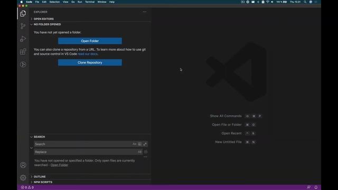Open the File menu
Screen dimensions: 338x190
tap(37, 2)
